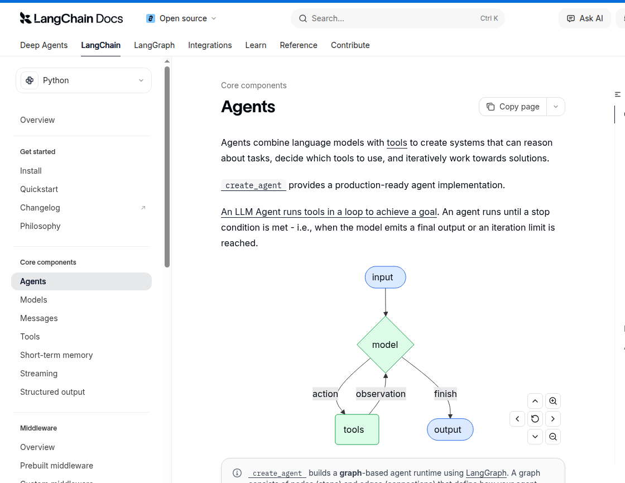Click the Core components breadcrumb text
The image size is (625, 483).
[254, 85]
